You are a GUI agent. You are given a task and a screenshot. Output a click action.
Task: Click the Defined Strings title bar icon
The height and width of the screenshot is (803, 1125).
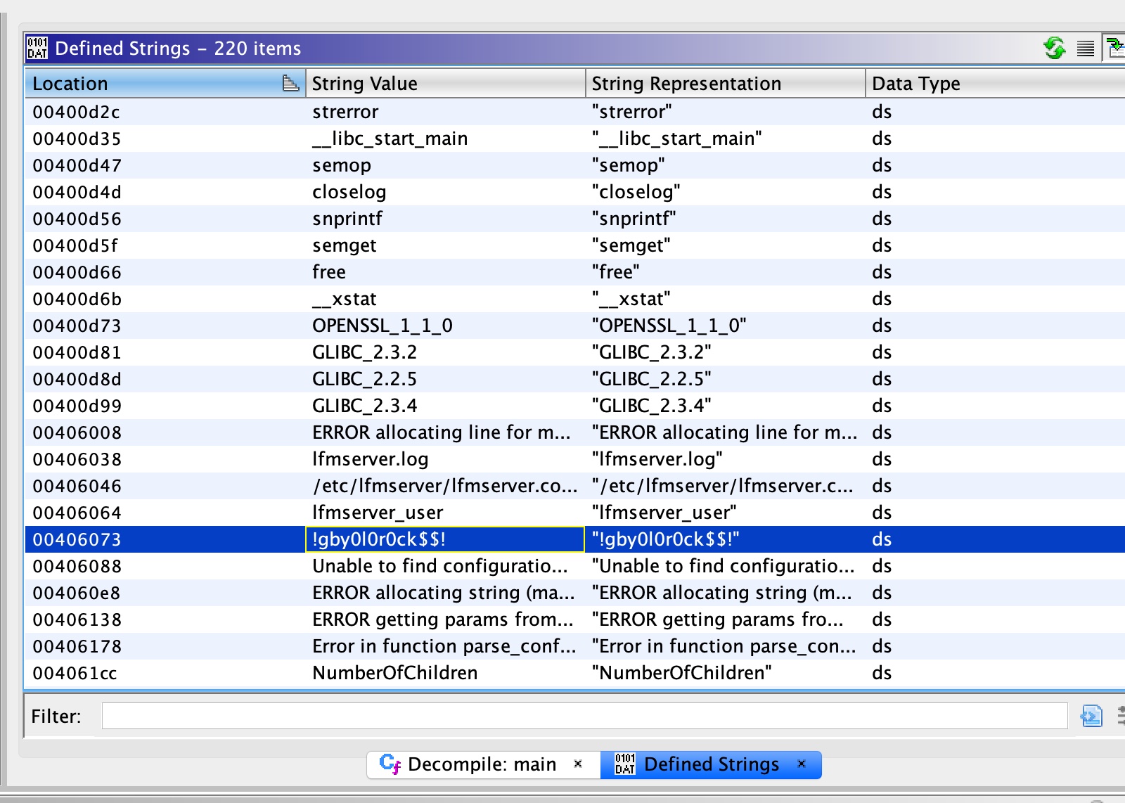37,49
